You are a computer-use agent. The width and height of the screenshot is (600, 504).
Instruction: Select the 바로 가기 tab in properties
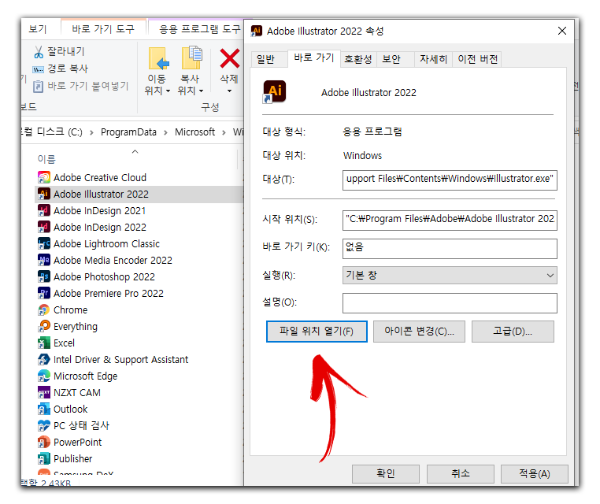pyautogui.click(x=313, y=57)
